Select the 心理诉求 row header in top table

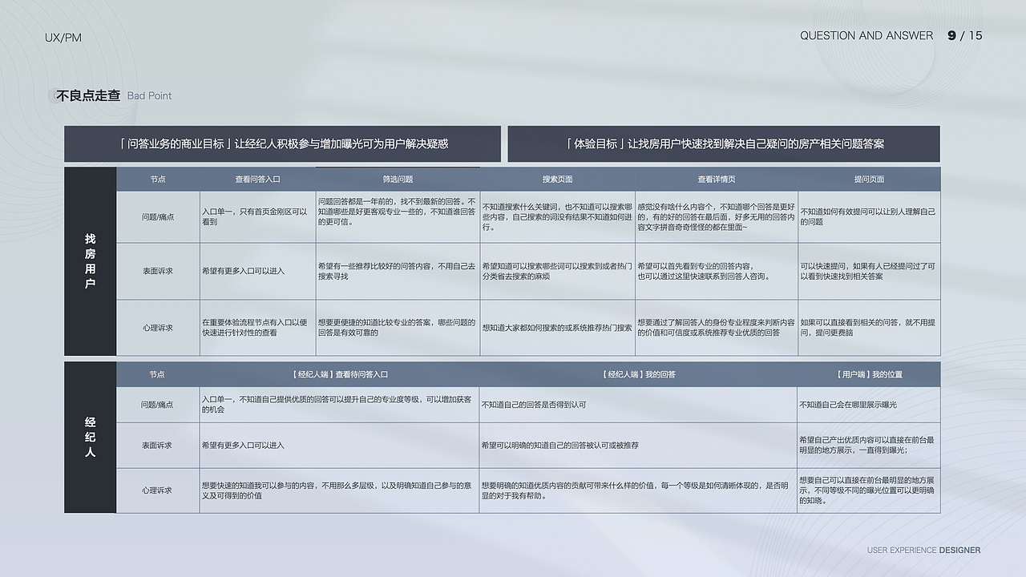tap(158, 327)
